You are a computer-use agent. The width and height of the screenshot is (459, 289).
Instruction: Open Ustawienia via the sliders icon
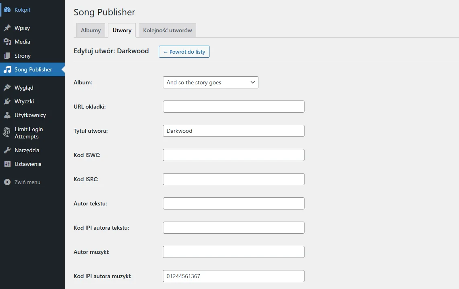point(7,164)
